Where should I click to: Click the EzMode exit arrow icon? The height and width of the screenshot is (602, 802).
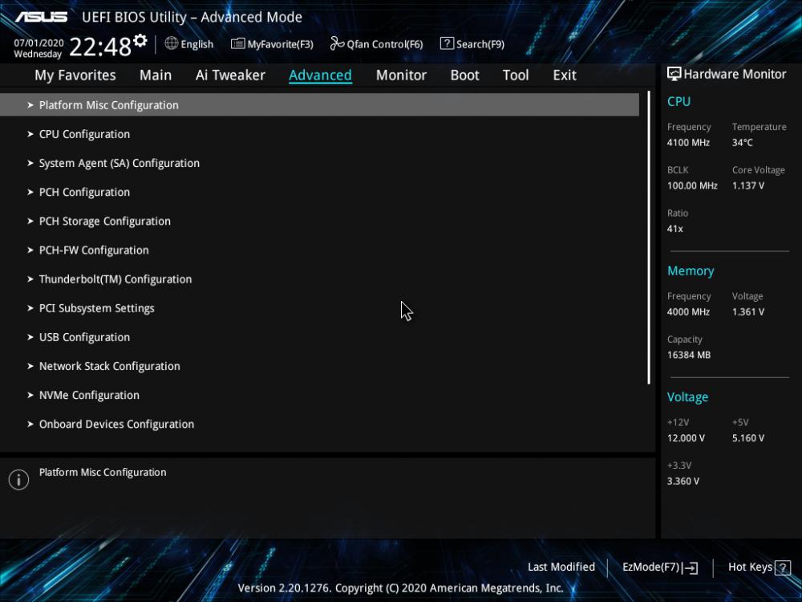tap(690, 567)
